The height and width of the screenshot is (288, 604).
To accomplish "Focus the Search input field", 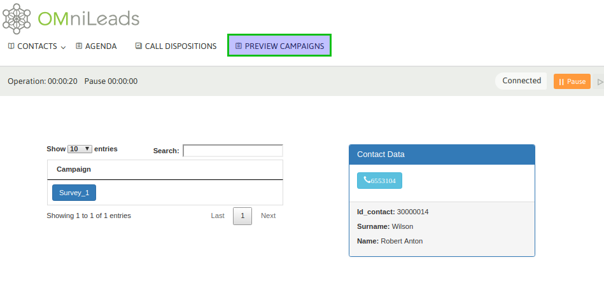I will 232,151.
